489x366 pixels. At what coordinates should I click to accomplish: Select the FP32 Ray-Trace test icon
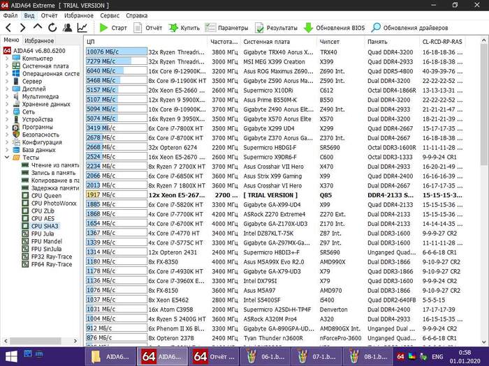[25, 257]
